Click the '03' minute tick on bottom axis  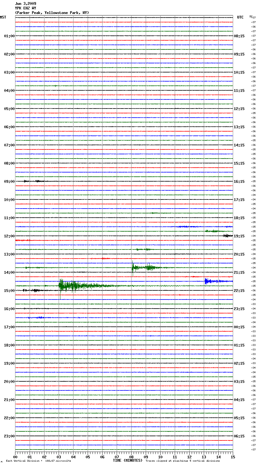click(x=59, y=457)
